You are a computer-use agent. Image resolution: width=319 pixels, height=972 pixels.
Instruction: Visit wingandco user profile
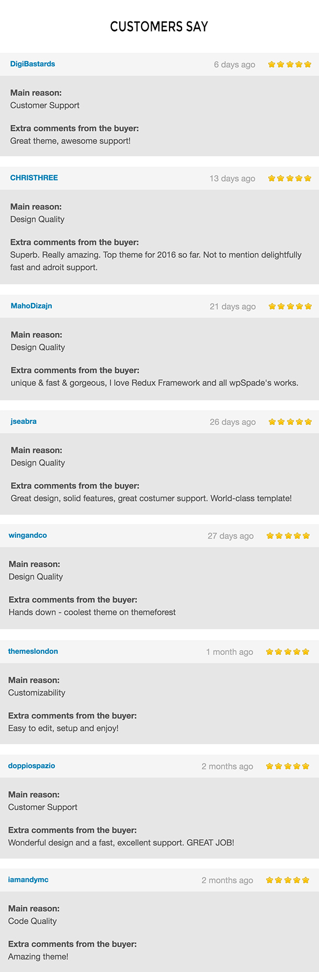(x=28, y=535)
